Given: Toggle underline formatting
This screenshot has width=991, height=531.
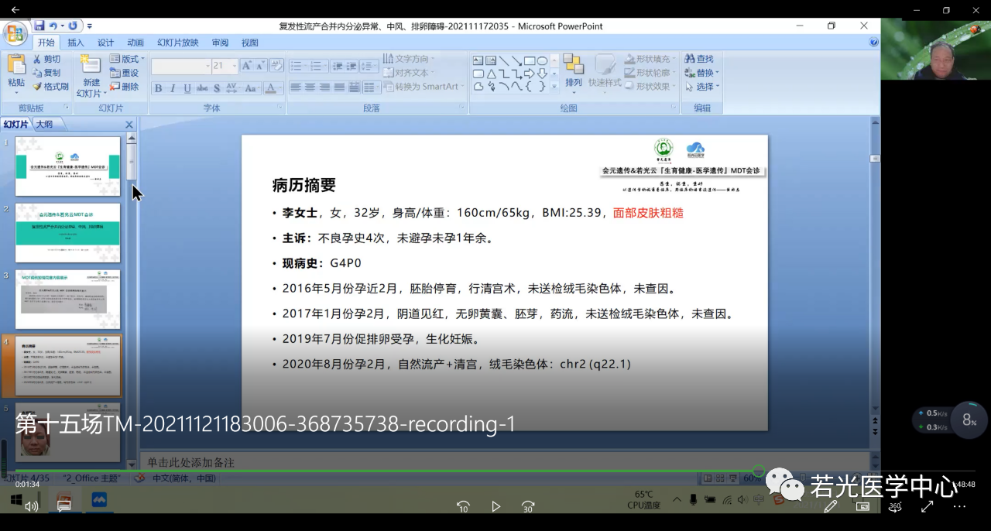Looking at the screenshot, I should 187,88.
